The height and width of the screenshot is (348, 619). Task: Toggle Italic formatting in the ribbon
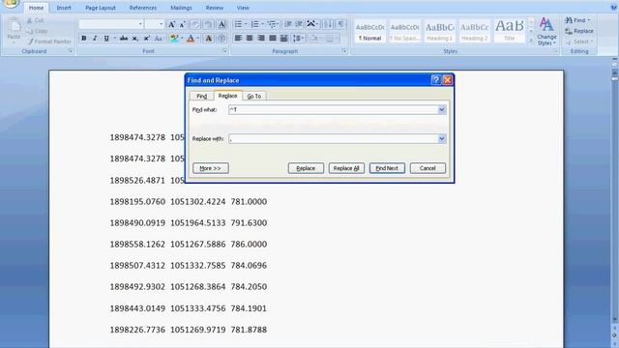pyautogui.click(x=95, y=39)
